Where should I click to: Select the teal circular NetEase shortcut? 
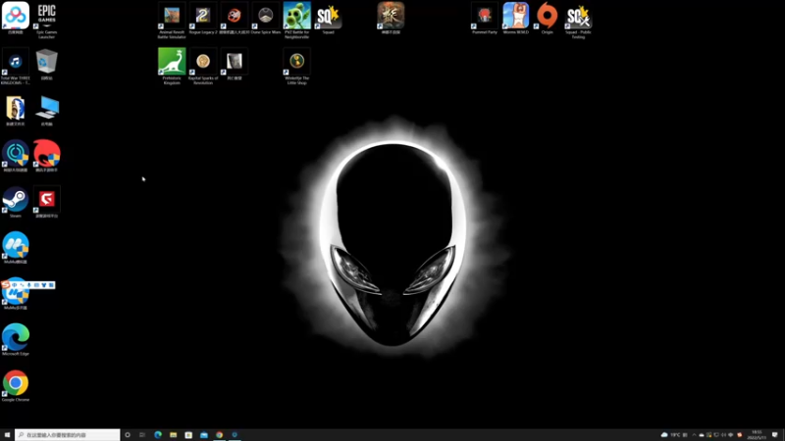(16, 156)
